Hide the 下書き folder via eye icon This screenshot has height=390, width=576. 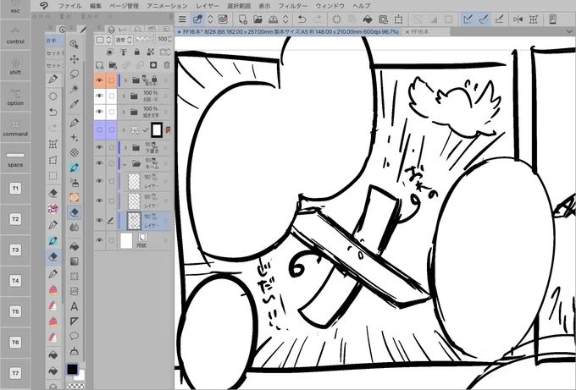(x=99, y=147)
